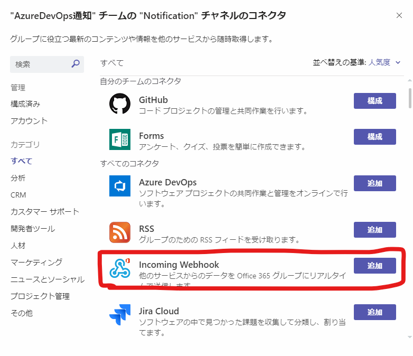This screenshot has height=356, width=413.
Task: Click the Jira Cloud title text
Action: pos(159,311)
